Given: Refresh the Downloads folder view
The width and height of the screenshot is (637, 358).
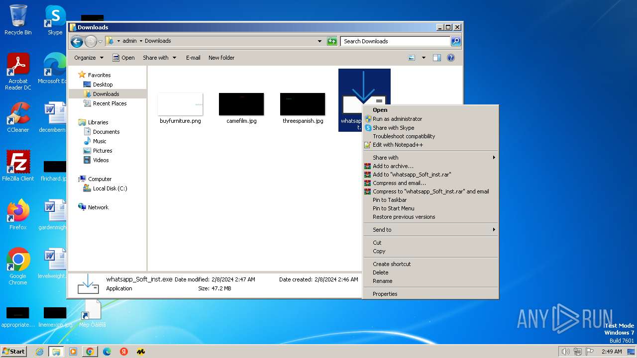Looking at the screenshot, I should pyautogui.click(x=332, y=41).
